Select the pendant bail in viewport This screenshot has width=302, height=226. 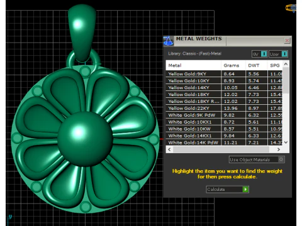[x=82, y=33]
